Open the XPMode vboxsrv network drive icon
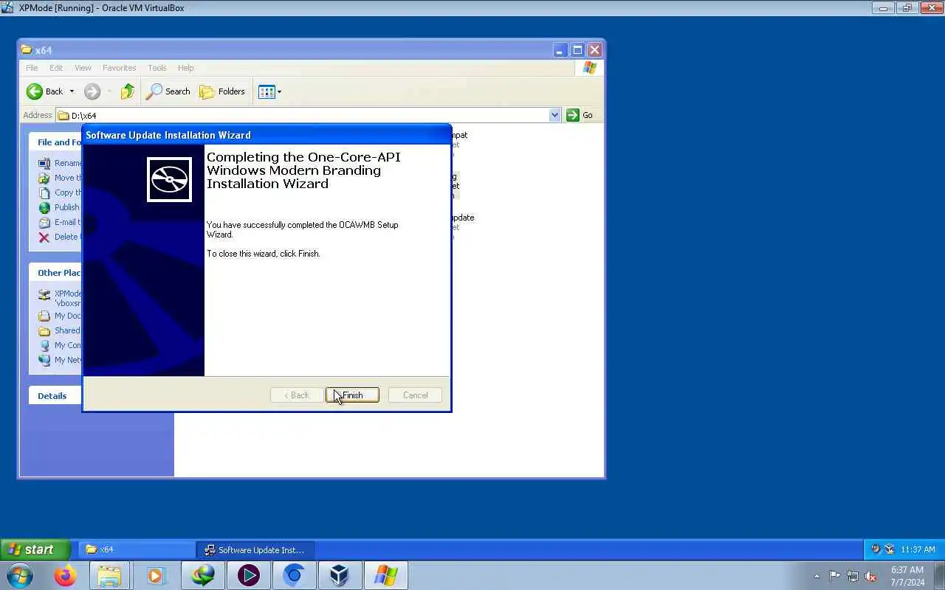Screen dimensions: 945x590 [x=44, y=294]
